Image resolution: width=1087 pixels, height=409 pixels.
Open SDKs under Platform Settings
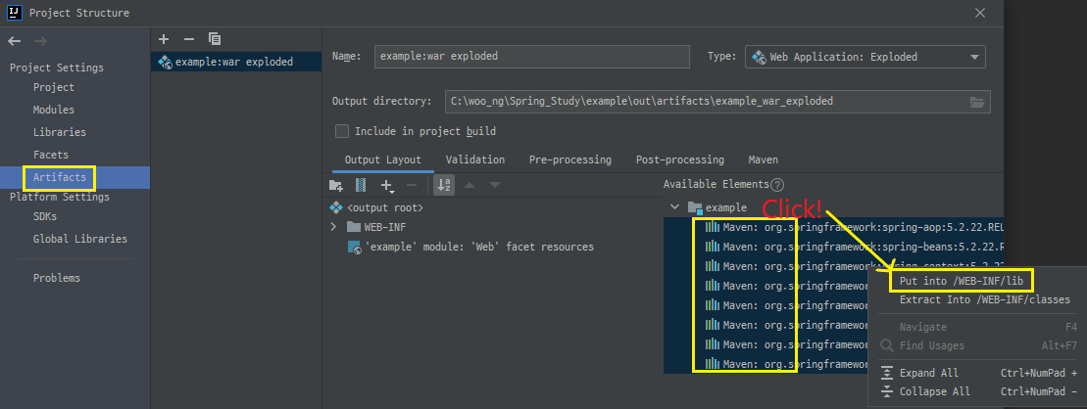45,216
